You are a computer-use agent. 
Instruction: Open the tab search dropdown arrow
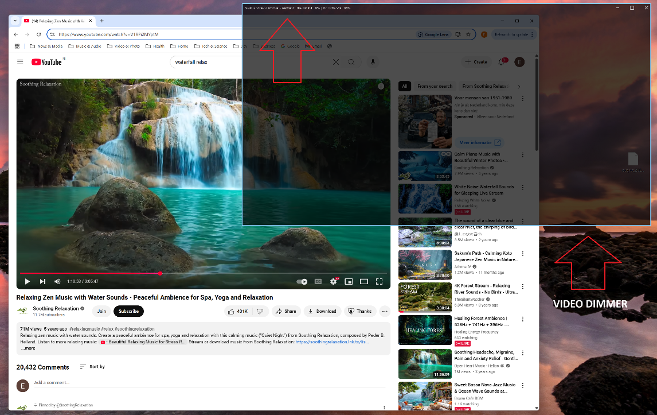15,21
